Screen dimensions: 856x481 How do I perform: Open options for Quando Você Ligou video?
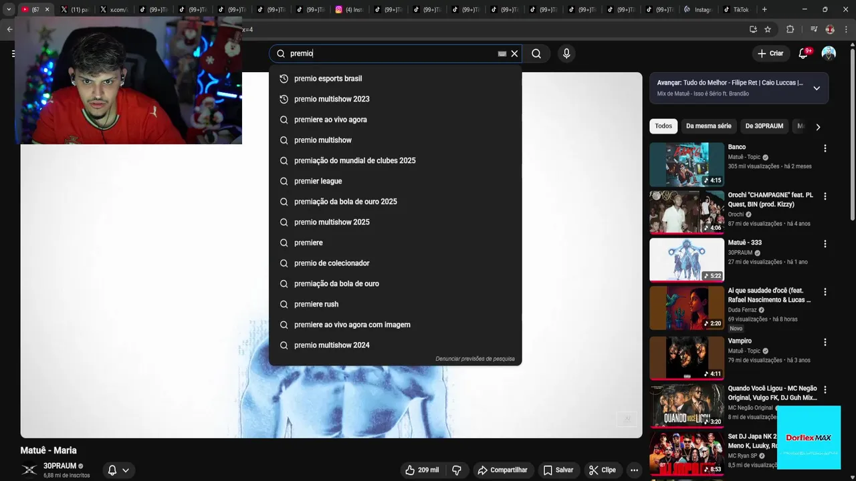click(825, 389)
